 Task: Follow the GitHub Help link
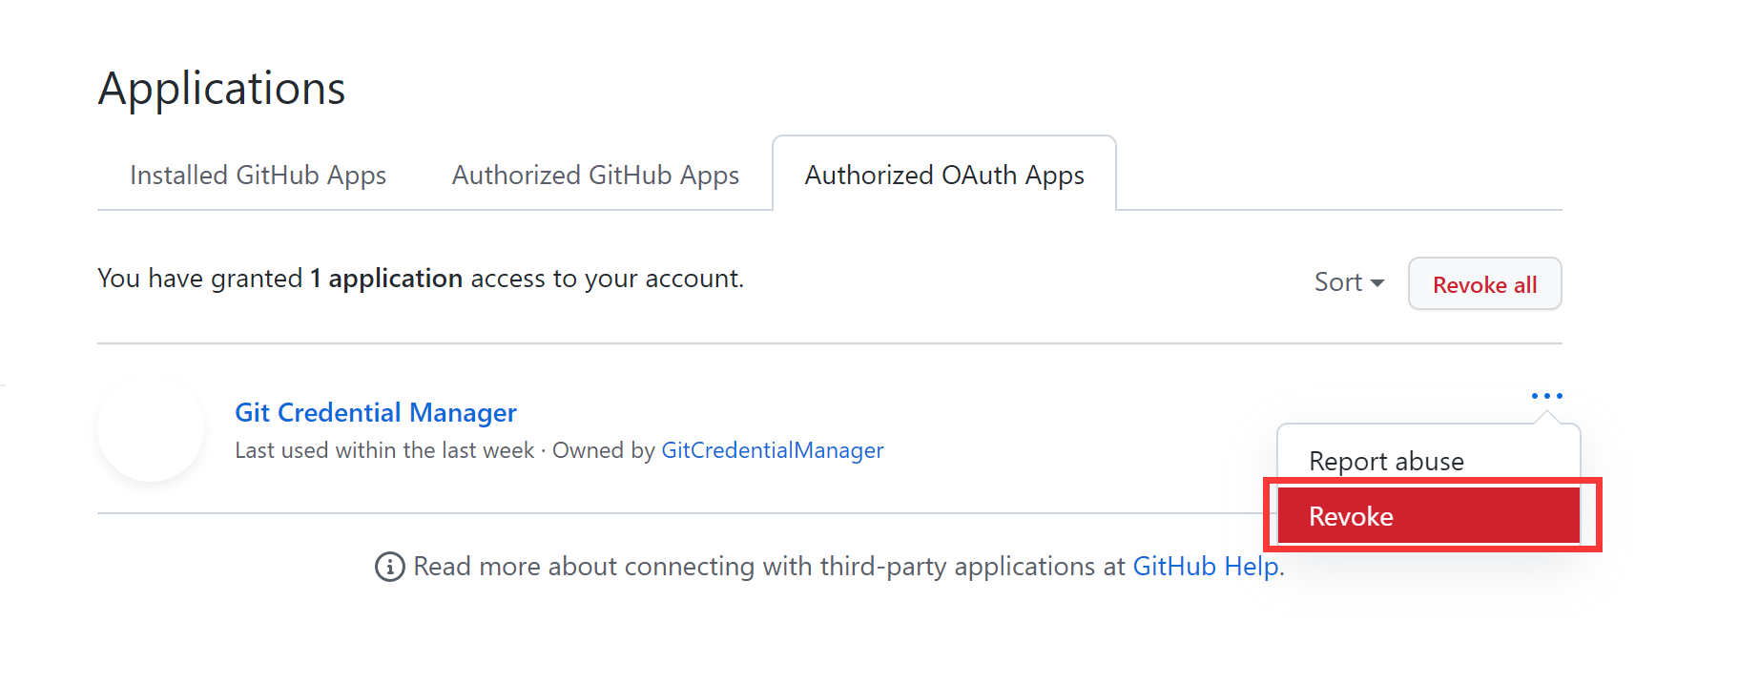pos(1205,567)
